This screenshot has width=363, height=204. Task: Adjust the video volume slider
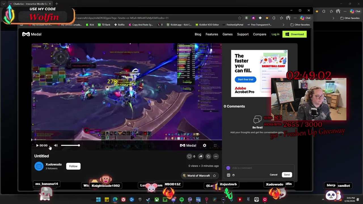70,145
